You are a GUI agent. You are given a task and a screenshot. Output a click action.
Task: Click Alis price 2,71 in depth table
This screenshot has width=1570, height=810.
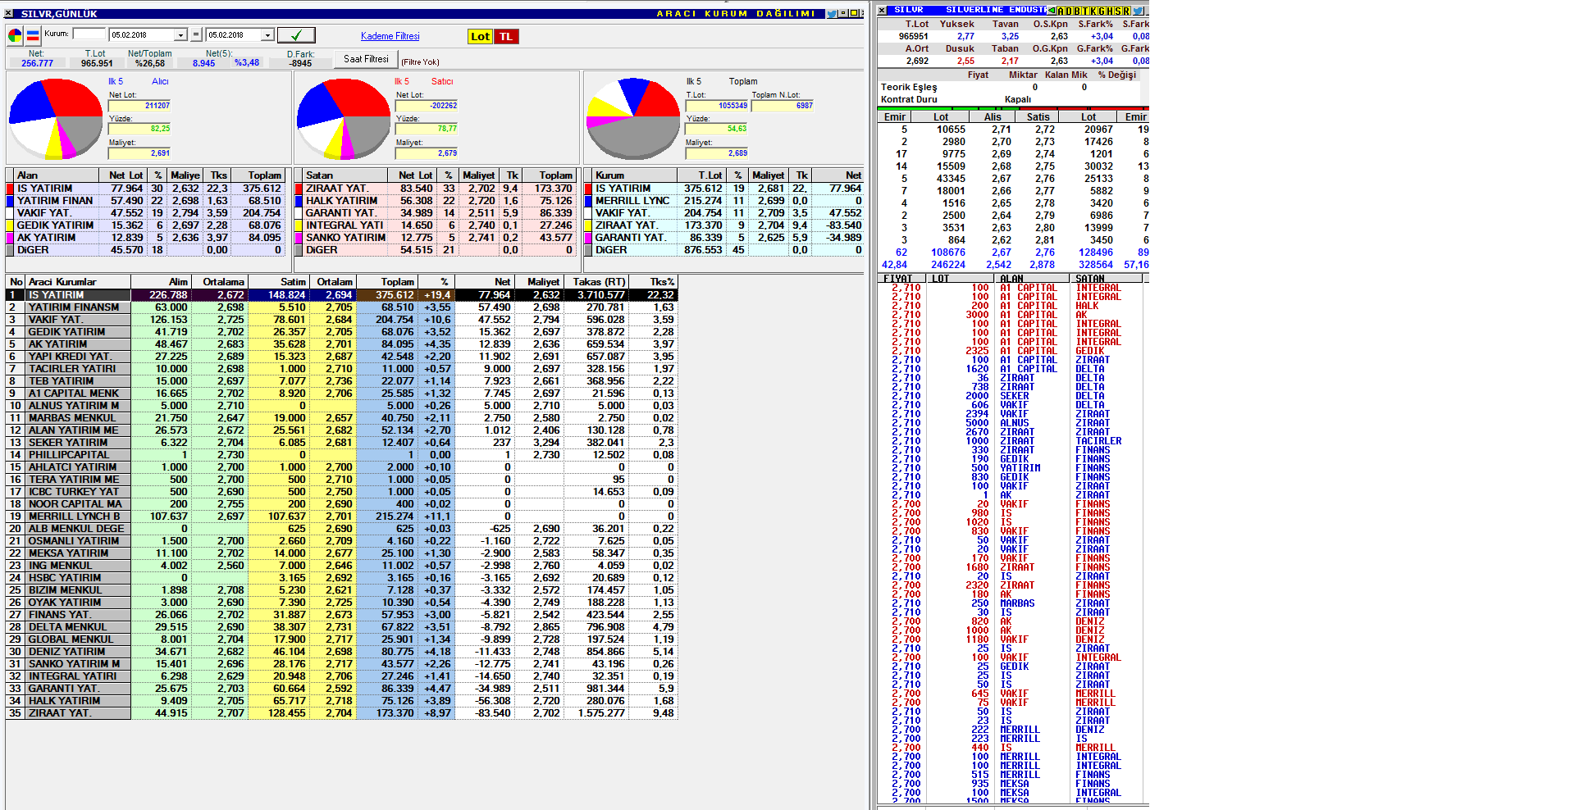[1001, 130]
